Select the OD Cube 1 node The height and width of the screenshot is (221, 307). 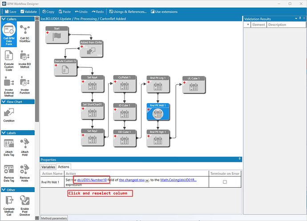125,138
